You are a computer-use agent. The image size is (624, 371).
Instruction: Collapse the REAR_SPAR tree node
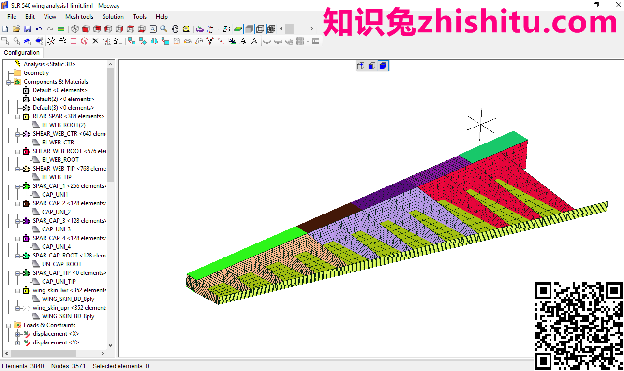(18, 116)
